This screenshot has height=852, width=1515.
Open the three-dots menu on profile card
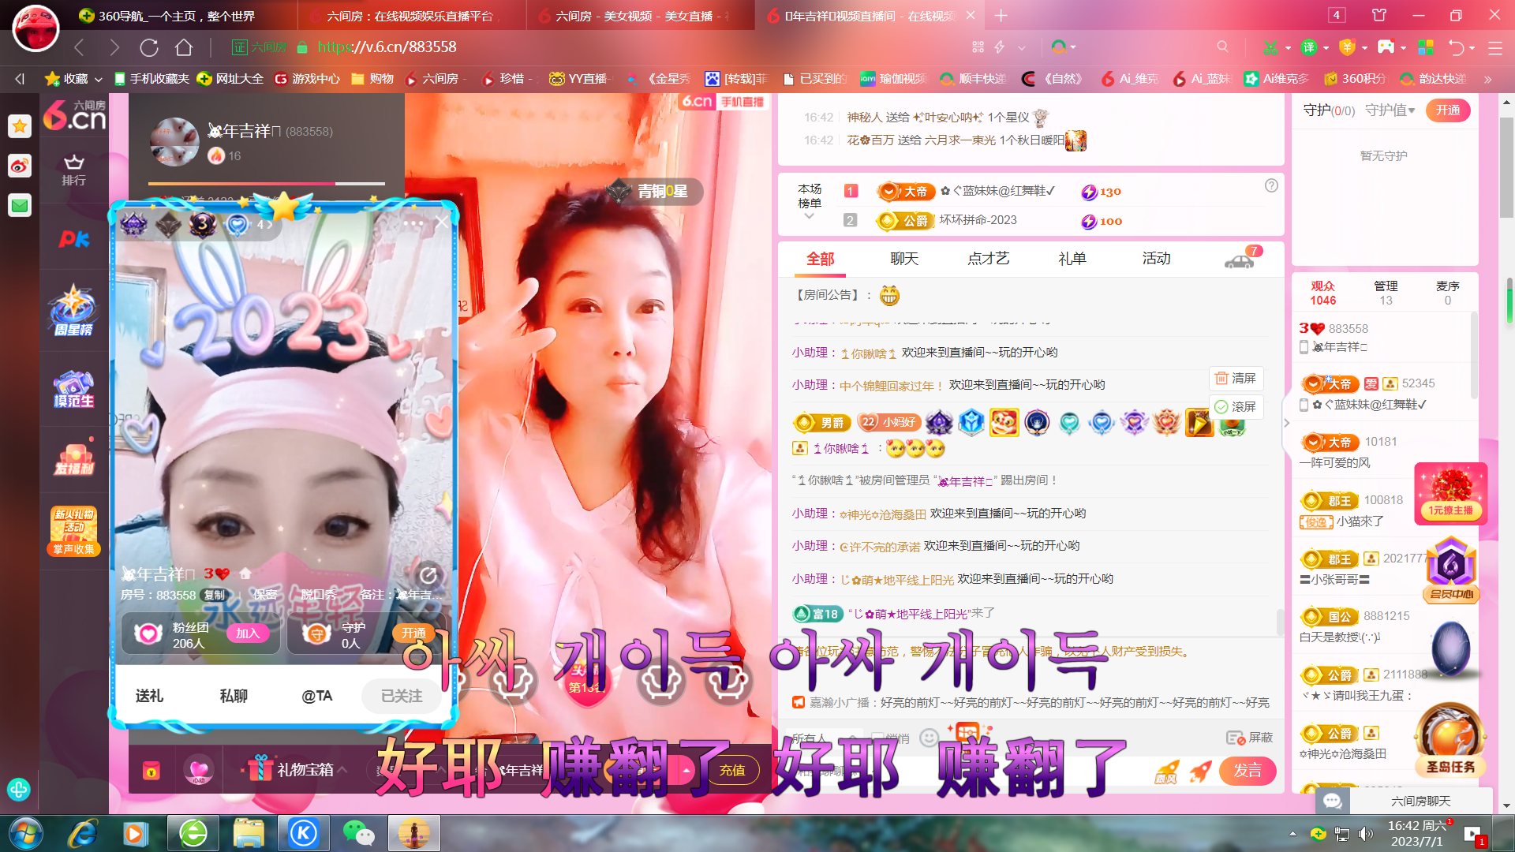click(413, 223)
